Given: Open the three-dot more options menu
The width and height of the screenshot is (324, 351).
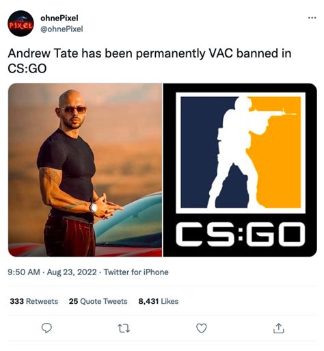Looking at the screenshot, I should [x=312, y=18].
